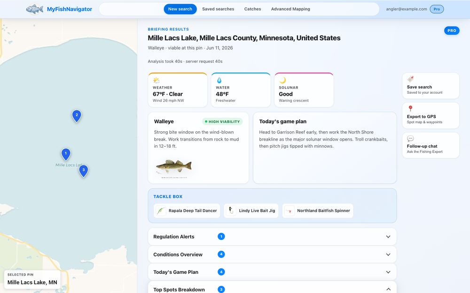Expand Today's Game Plan section chevron
The image size is (470, 293).
tap(388, 272)
